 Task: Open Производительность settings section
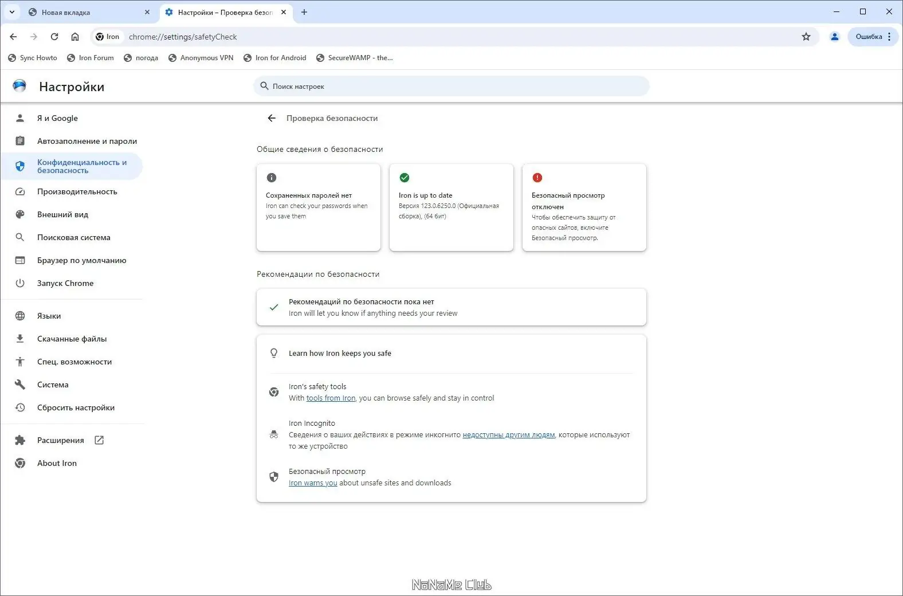pyautogui.click(x=72, y=191)
